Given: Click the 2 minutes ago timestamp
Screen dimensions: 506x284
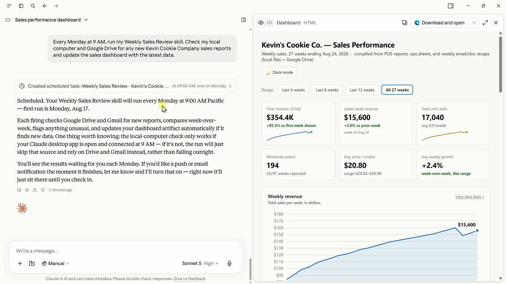Looking at the screenshot, I should 60,190.
